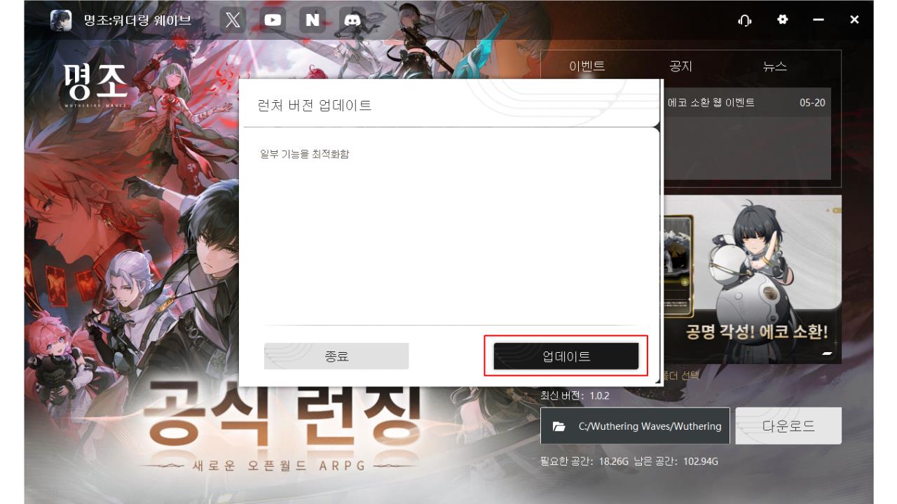Click the Naver (N) icon
The height and width of the screenshot is (504, 897).
[x=311, y=20]
